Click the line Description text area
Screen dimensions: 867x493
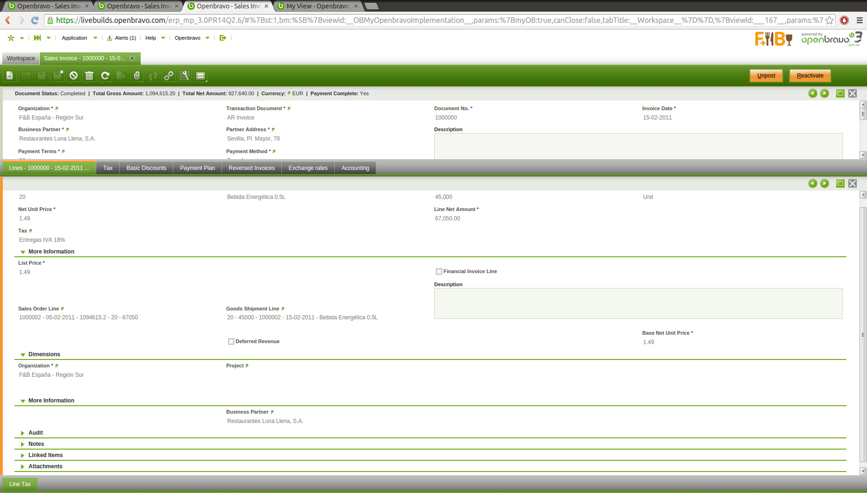coord(638,303)
